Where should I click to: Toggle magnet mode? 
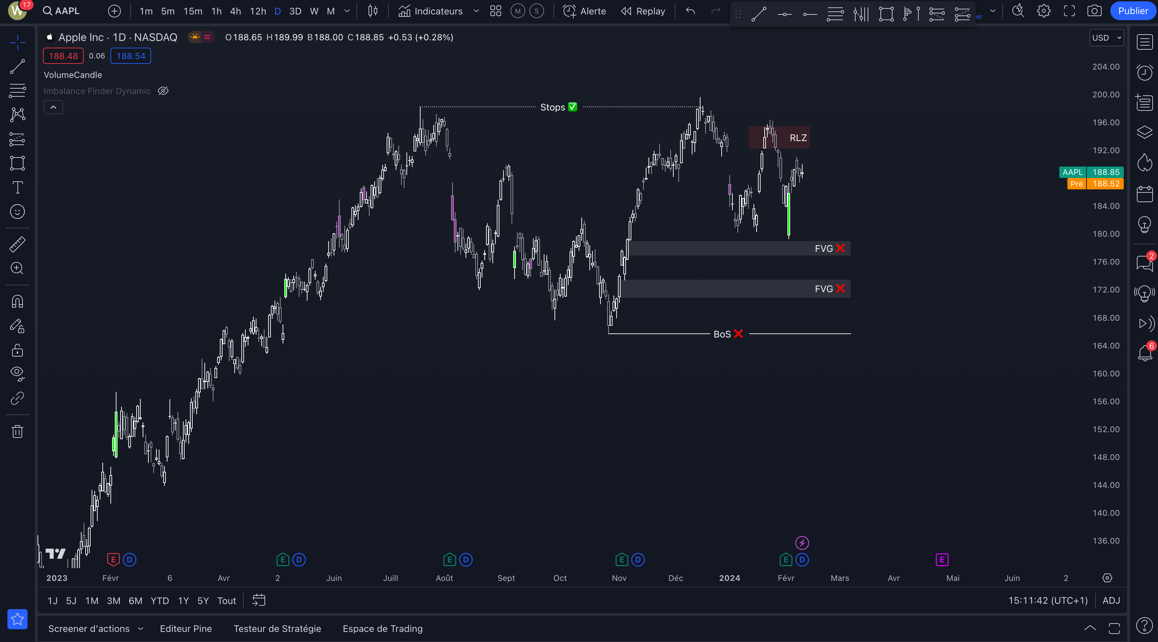click(x=17, y=301)
